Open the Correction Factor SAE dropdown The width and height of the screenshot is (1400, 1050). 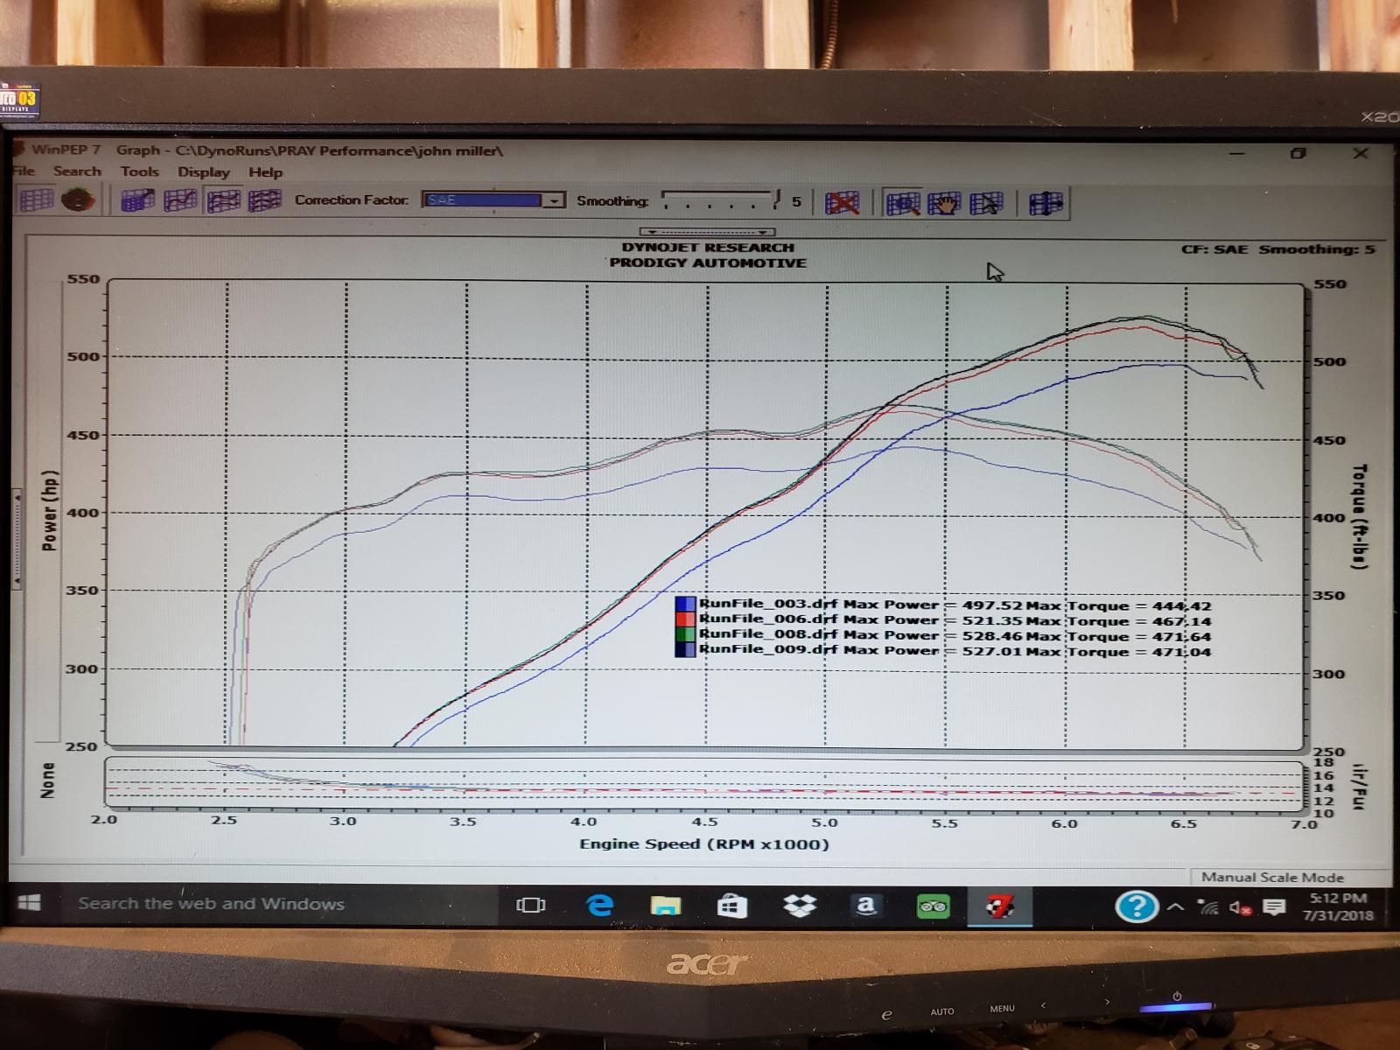point(554,200)
